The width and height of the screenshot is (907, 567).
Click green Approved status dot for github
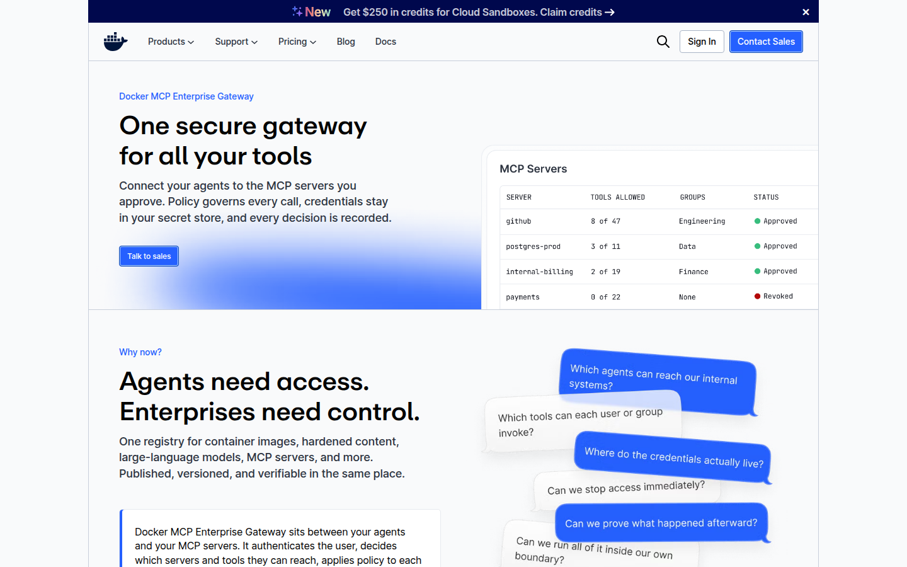(x=757, y=221)
